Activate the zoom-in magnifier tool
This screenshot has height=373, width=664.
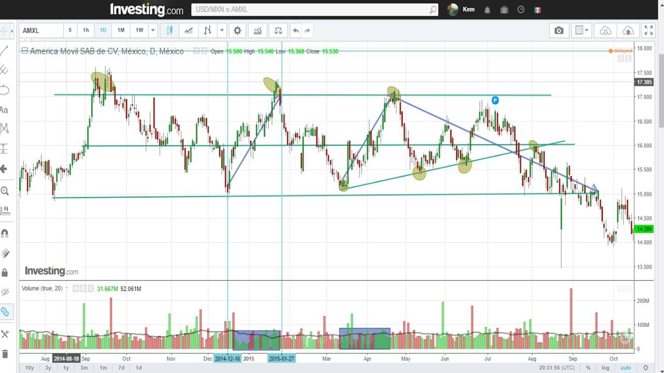[x=5, y=191]
